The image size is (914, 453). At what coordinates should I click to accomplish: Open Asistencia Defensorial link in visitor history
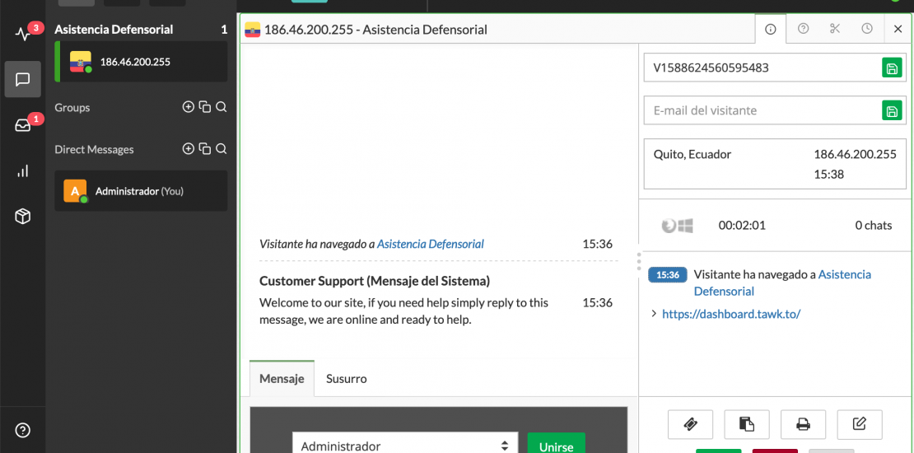click(x=782, y=283)
